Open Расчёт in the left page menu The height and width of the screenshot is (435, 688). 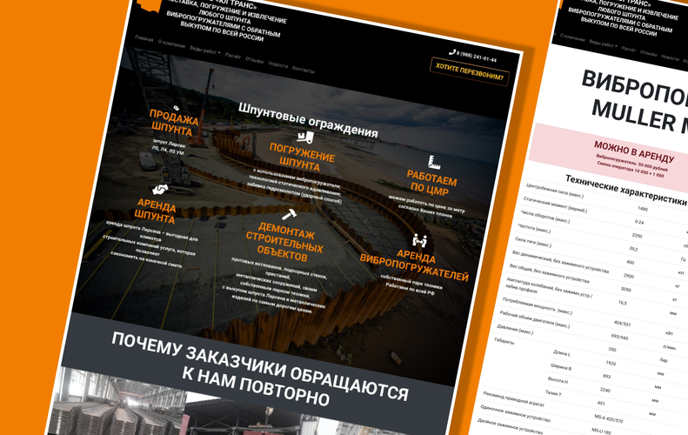(233, 56)
